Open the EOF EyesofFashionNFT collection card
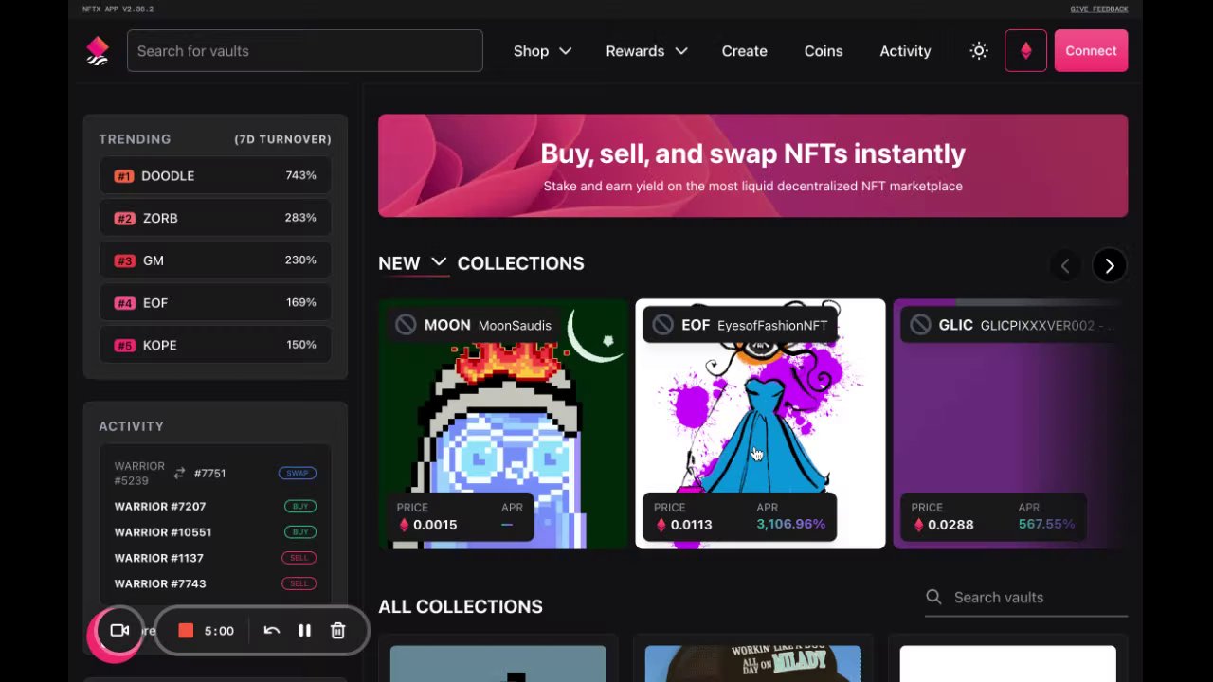 (760, 424)
